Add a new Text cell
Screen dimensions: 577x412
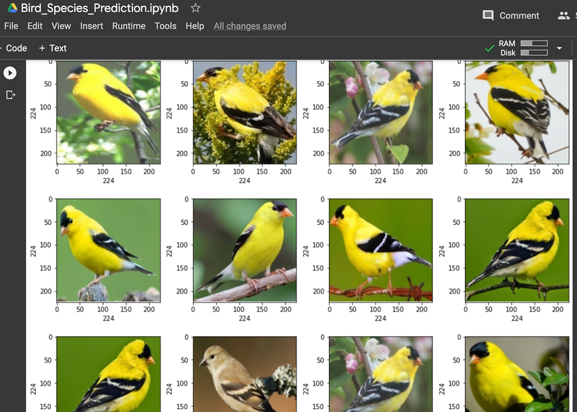pyautogui.click(x=52, y=48)
